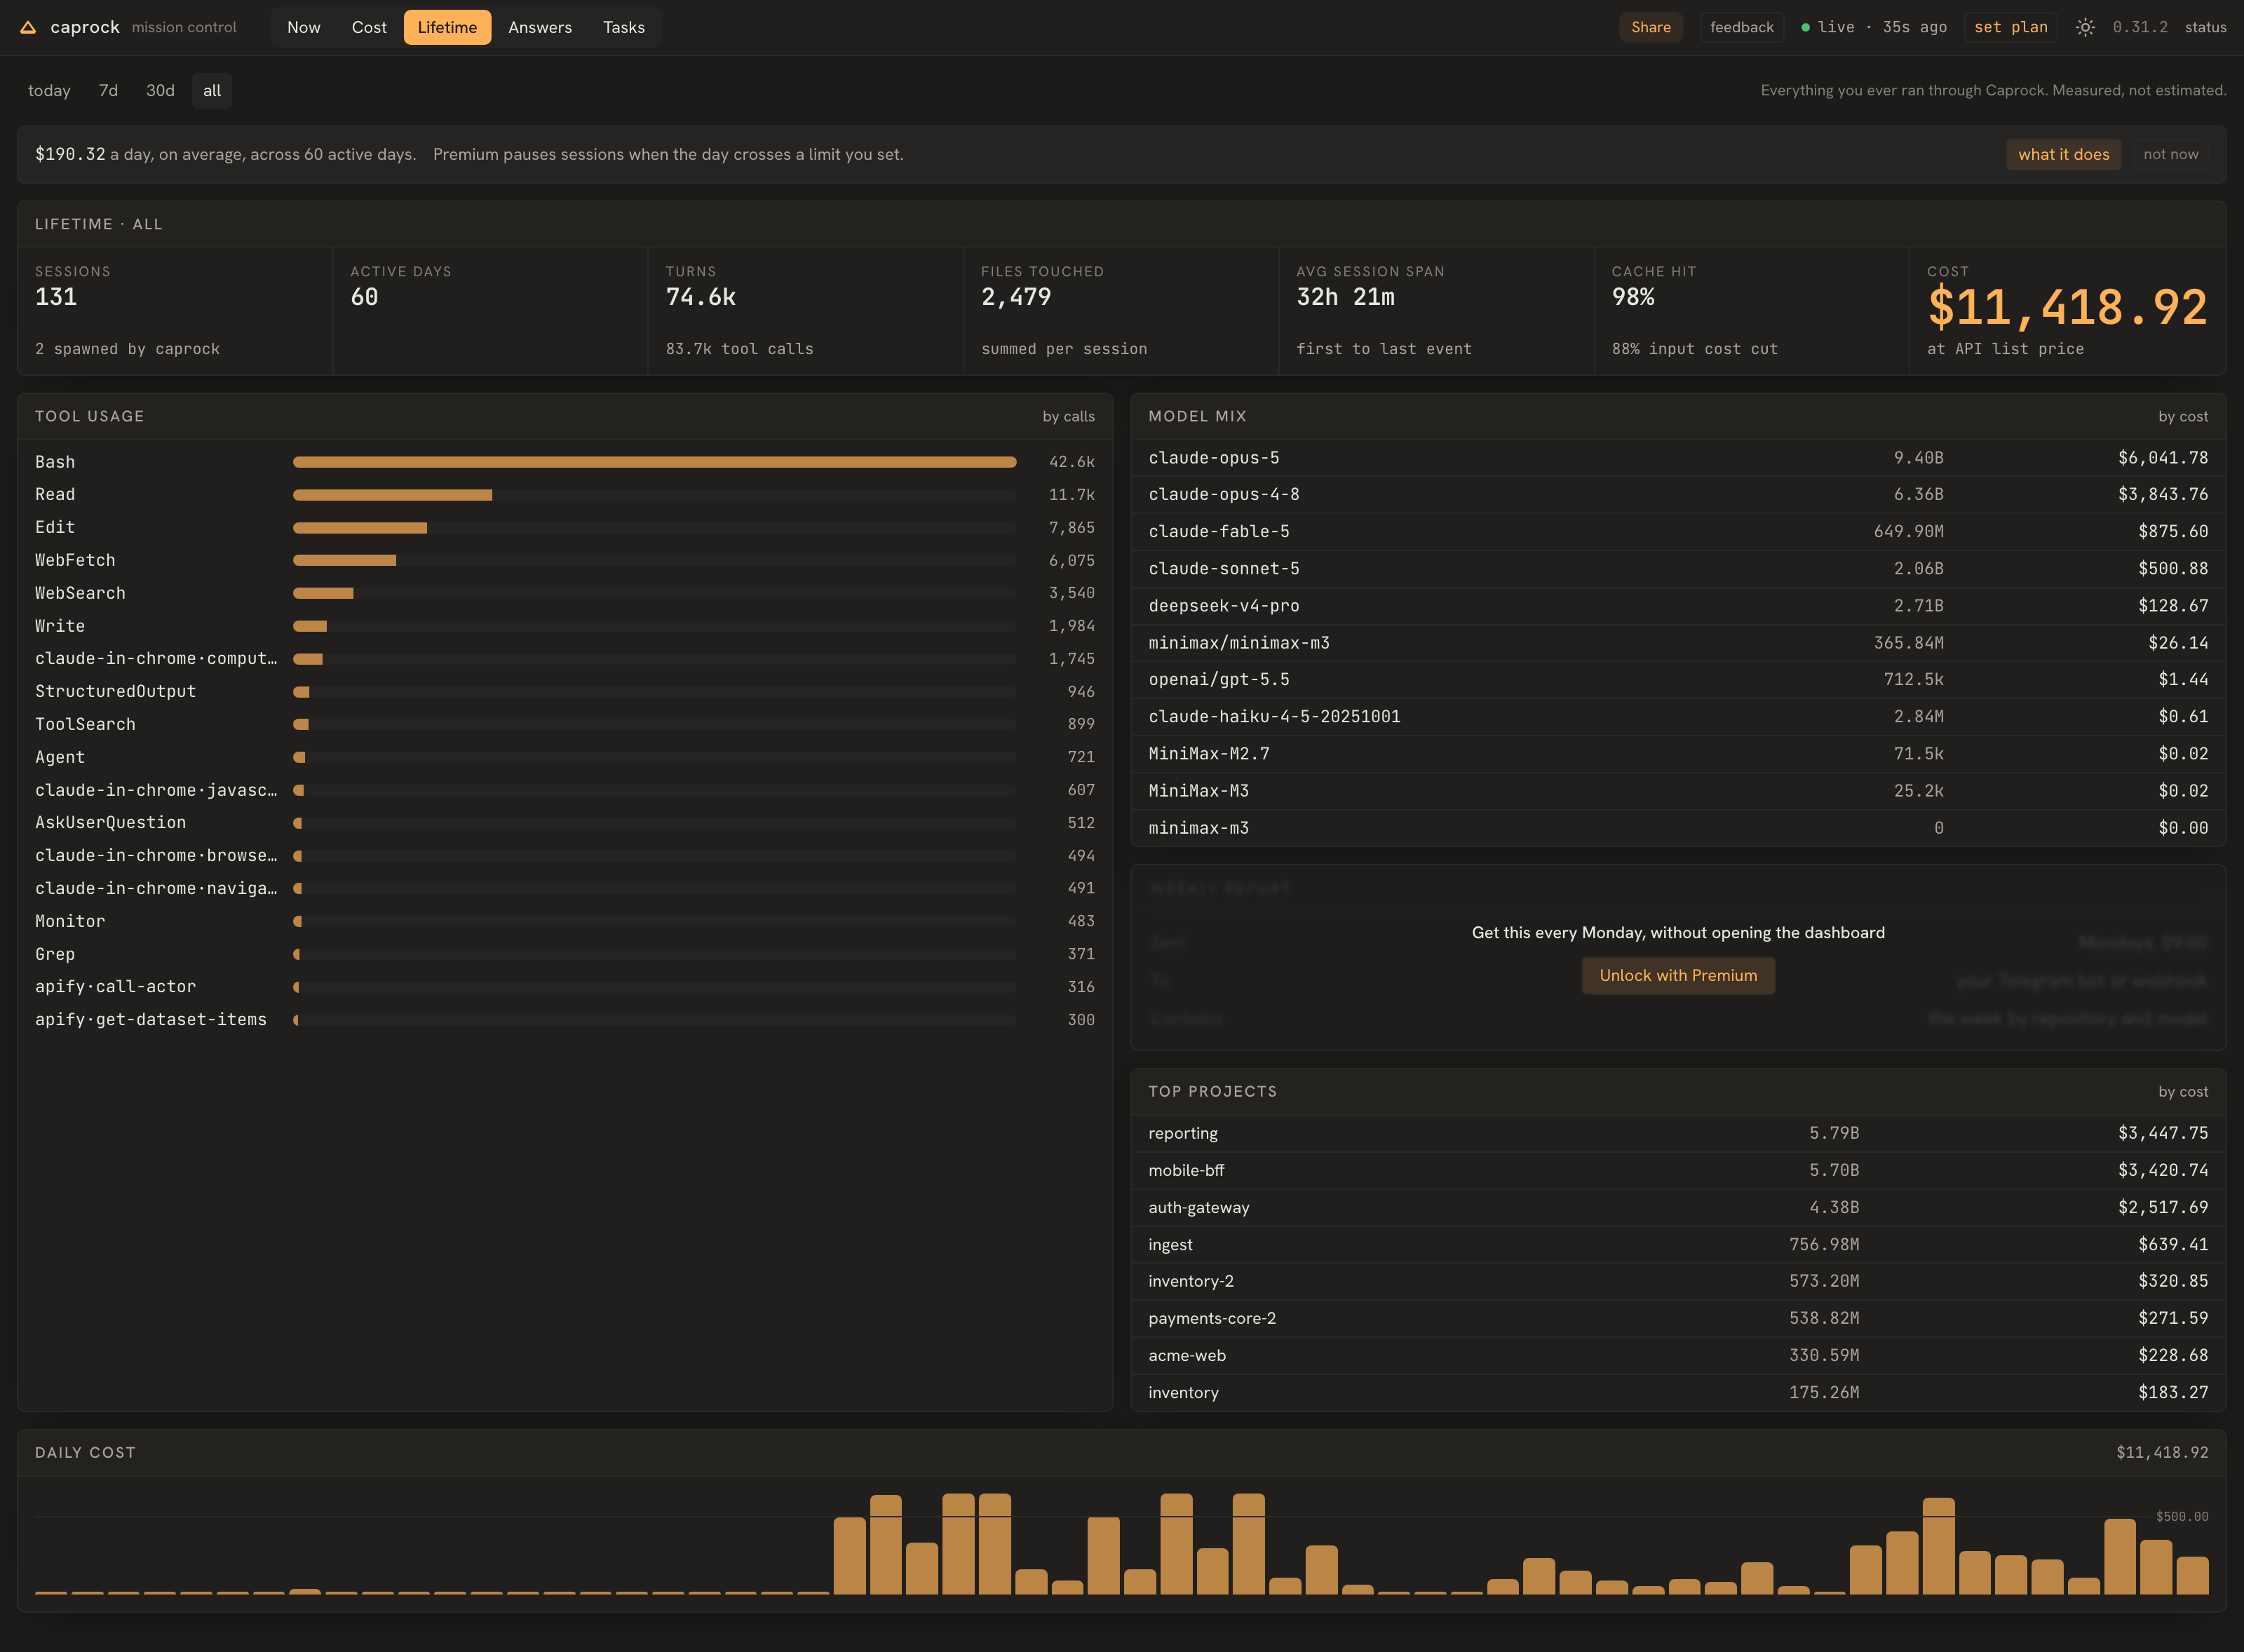Click the tallest bar at the right of Daily Cost chart
This screenshot has height=1652, width=2244.
click(1938, 1546)
